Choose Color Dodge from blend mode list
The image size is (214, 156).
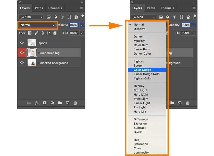point(142,70)
